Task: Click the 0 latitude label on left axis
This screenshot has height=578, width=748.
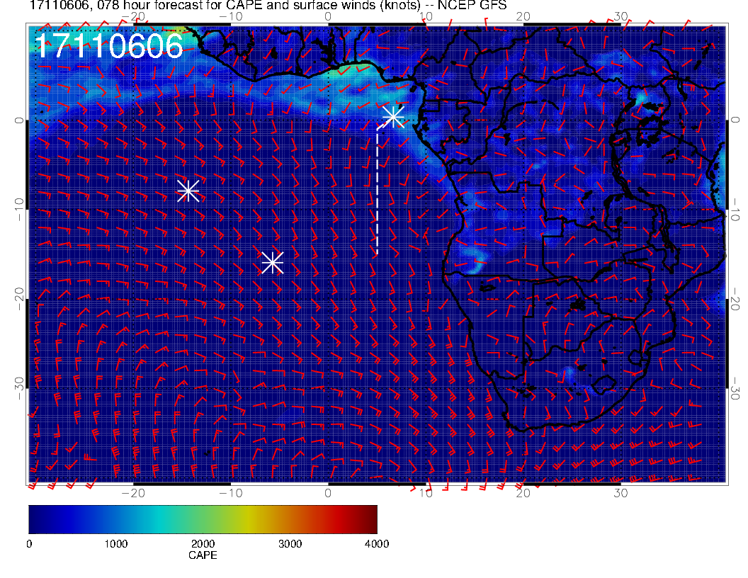Action: pyautogui.click(x=18, y=120)
